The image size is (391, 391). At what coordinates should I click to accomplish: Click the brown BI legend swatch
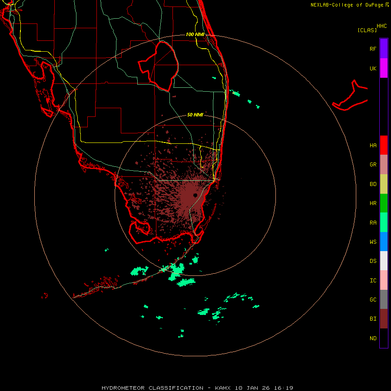click(384, 319)
